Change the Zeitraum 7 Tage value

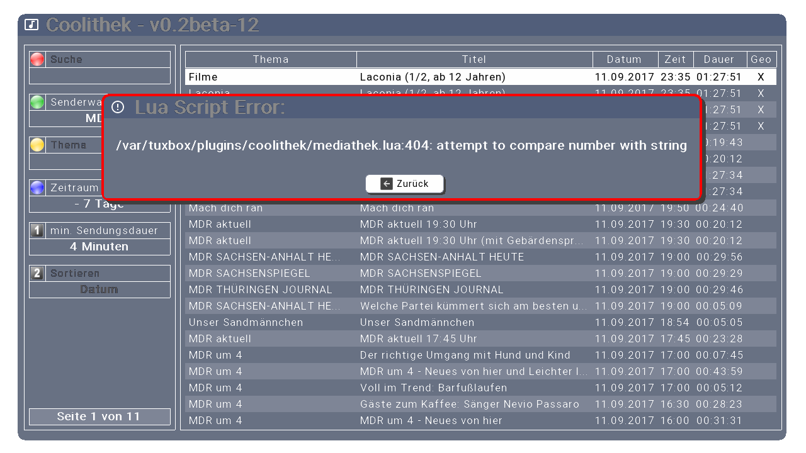point(99,204)
